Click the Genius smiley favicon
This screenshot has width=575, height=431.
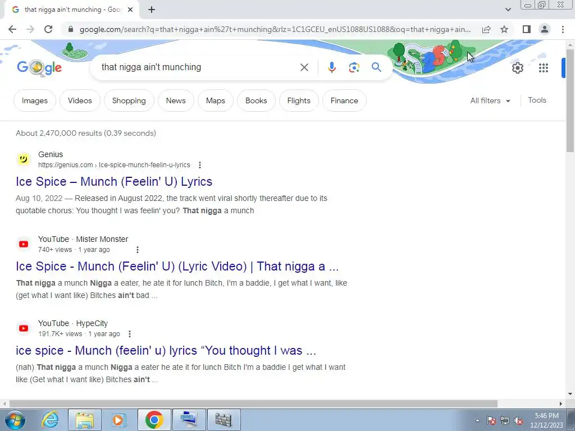(24, 159)
